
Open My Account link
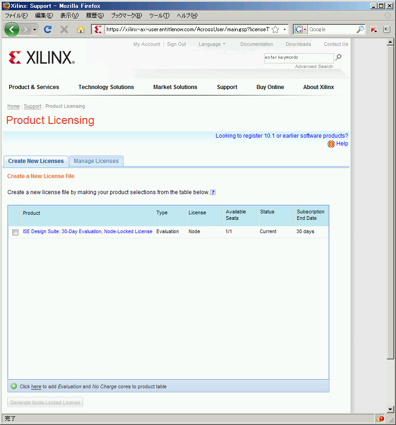coord(147,44)
